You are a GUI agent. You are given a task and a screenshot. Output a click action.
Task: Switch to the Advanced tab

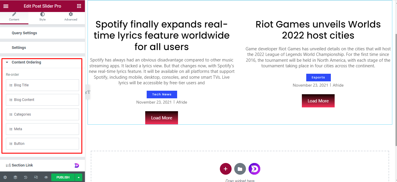tap(71, 17)
